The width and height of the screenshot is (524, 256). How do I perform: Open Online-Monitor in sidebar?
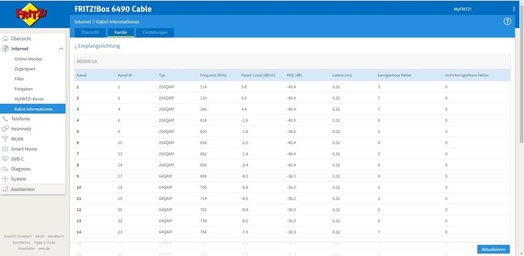coord(28,59)
